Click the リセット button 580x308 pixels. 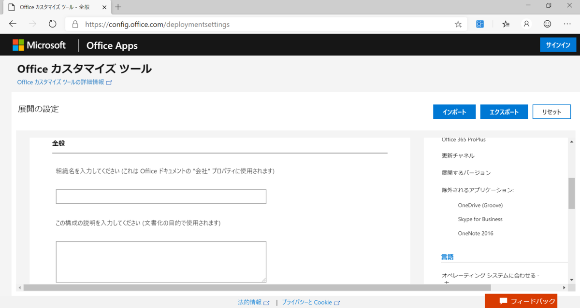551,112
